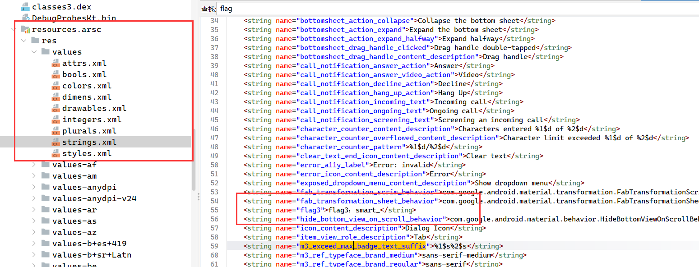This screenshot has height=267, width=699.
Task: Click line number 55 in gutter
Action: click(x=214, y=210)
